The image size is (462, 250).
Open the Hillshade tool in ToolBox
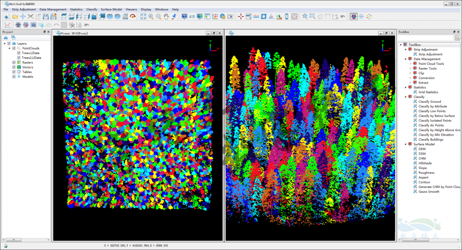(x=425, y=163)
